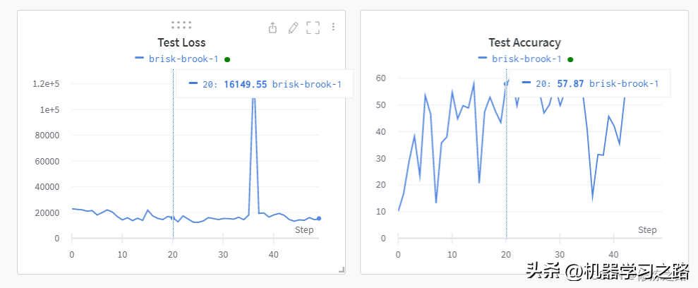Click the share/export icon on Test Loss panel
698x288 pixels.
coord(273,28)
